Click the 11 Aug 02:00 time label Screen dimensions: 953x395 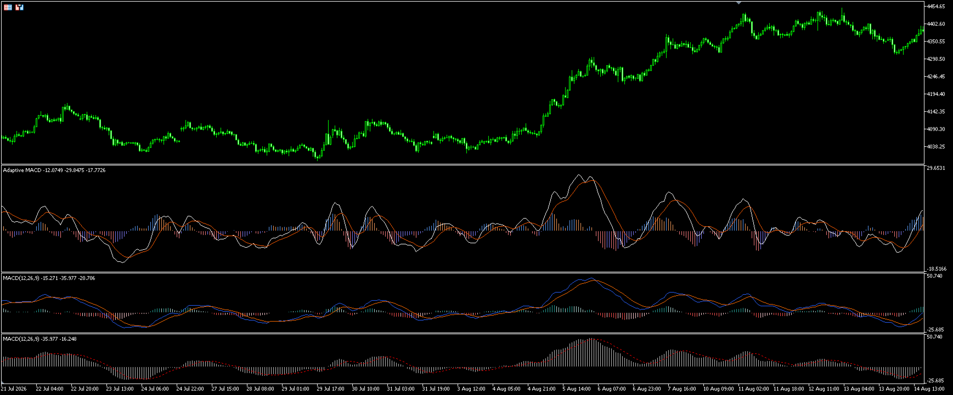pyautogui.click(x=753, y=389)
